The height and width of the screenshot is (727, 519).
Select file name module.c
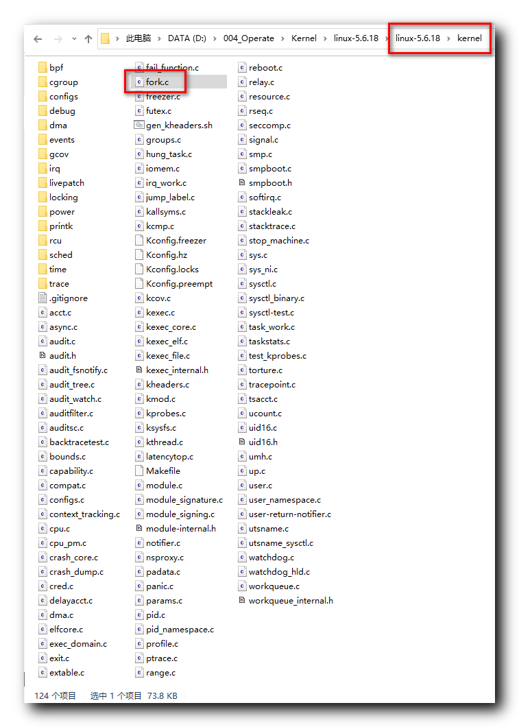[164, 485]
